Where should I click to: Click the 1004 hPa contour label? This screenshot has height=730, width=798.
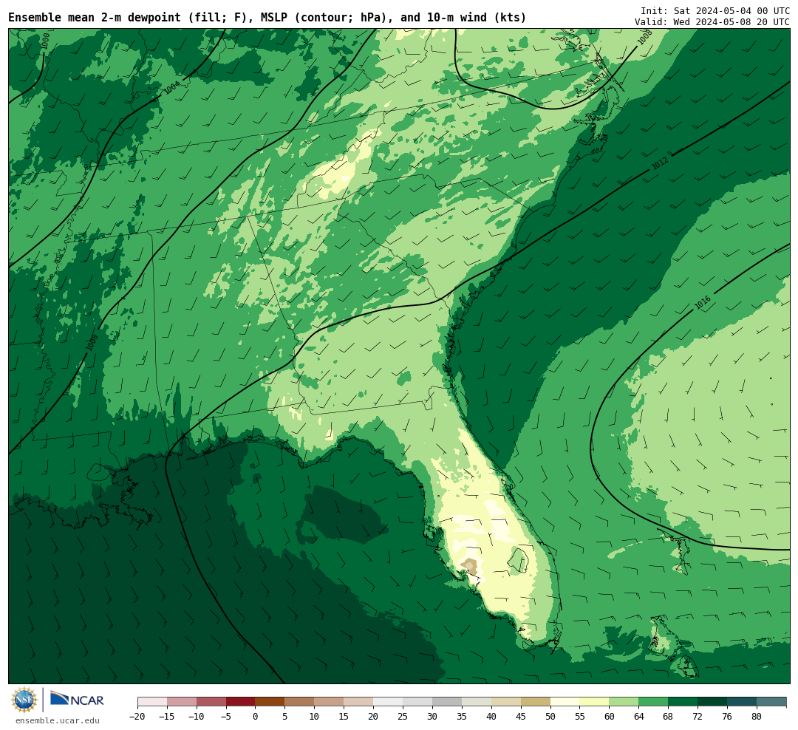click(x=172, y=88)
